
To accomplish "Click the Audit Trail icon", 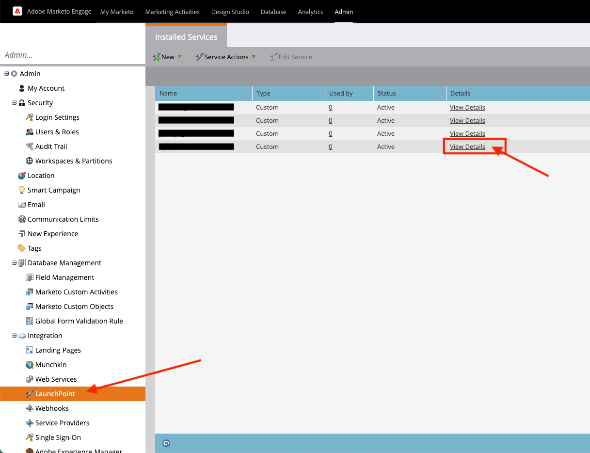I will 30,146.
